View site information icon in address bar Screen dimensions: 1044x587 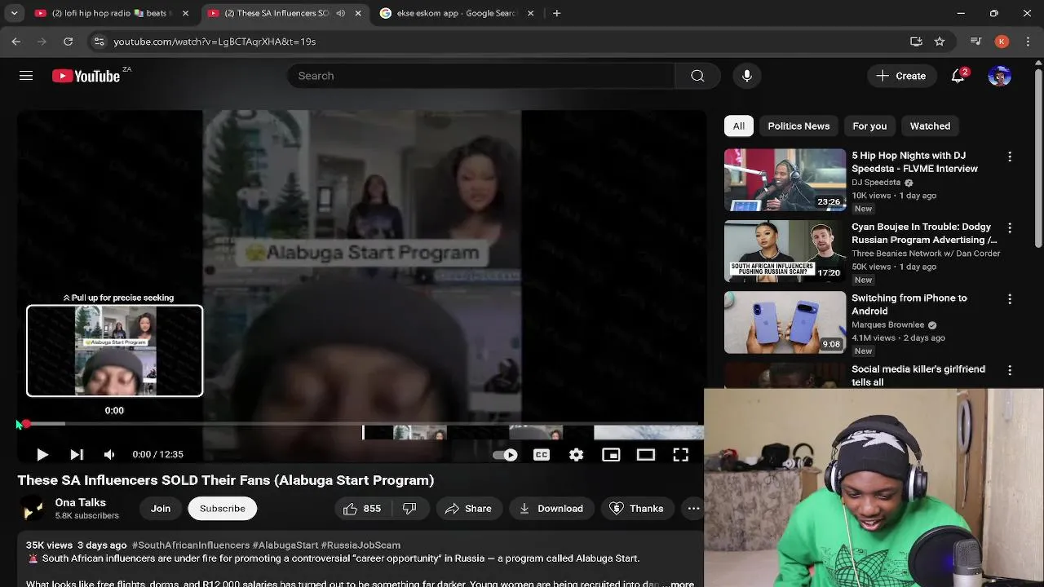99,42
